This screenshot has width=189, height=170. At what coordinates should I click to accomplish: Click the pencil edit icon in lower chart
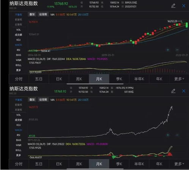[x=173, y=91]
